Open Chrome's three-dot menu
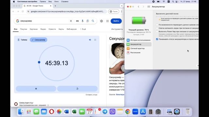The height and width of the screenshot is (117, 209). [121, 12]
